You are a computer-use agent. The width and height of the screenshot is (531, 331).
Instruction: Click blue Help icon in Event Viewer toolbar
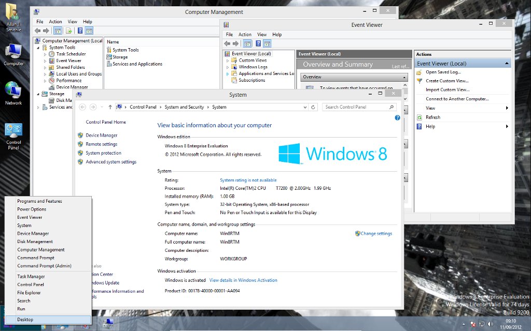pos(258,43)
